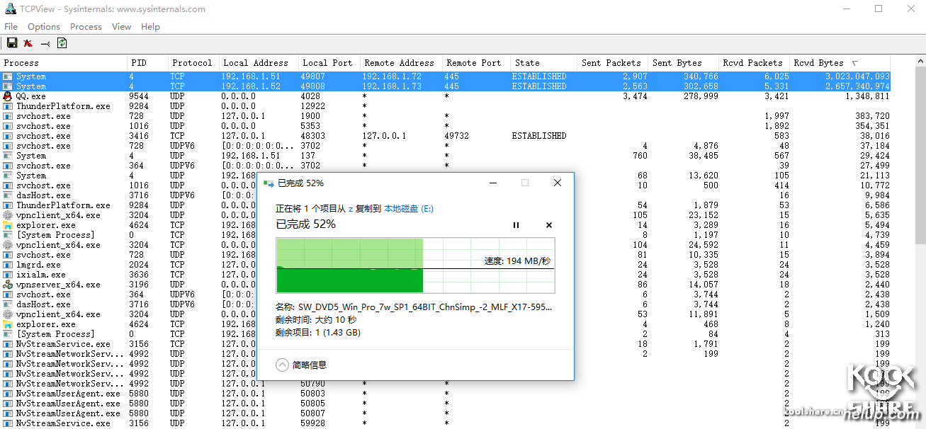Cancel the file copy with the X
926x429 pixels.
[549, 225]
